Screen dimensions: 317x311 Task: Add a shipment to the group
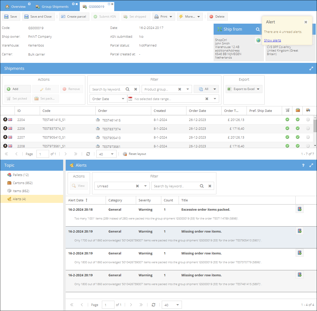click(x=18, y=89)
